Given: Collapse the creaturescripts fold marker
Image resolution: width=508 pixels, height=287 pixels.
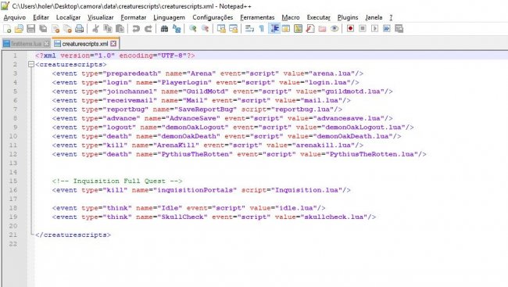Looking at the screenshot, I should (31, 65).
